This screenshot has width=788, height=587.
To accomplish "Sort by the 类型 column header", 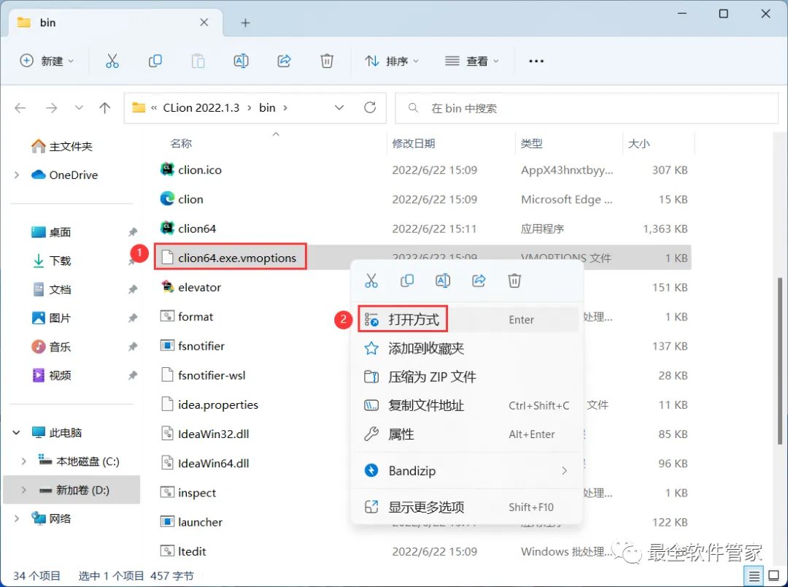I will 532,143.
